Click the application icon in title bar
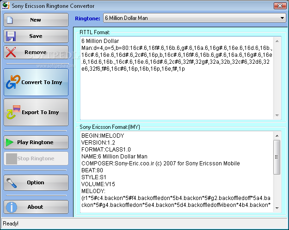 click(x=6, y=6)
